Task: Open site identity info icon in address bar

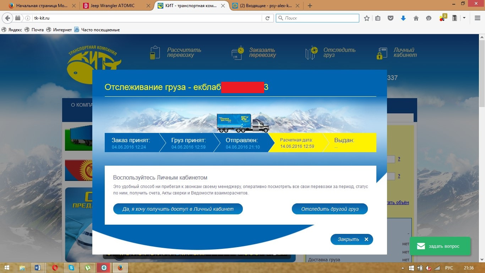Action: point(28,18)
